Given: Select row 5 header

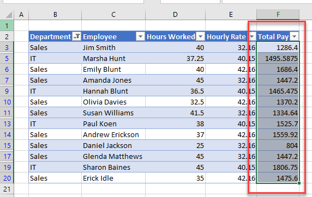Looking at the screenshot, I should coord(7,58).
